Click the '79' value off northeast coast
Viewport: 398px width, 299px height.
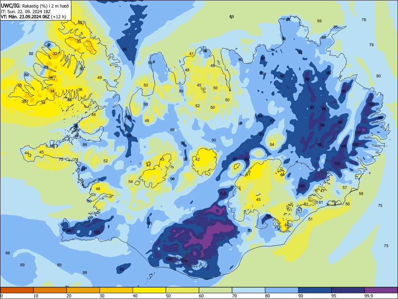[371, 45]
